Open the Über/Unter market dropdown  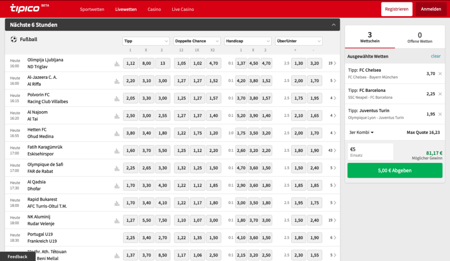click(x=299, y=41)
